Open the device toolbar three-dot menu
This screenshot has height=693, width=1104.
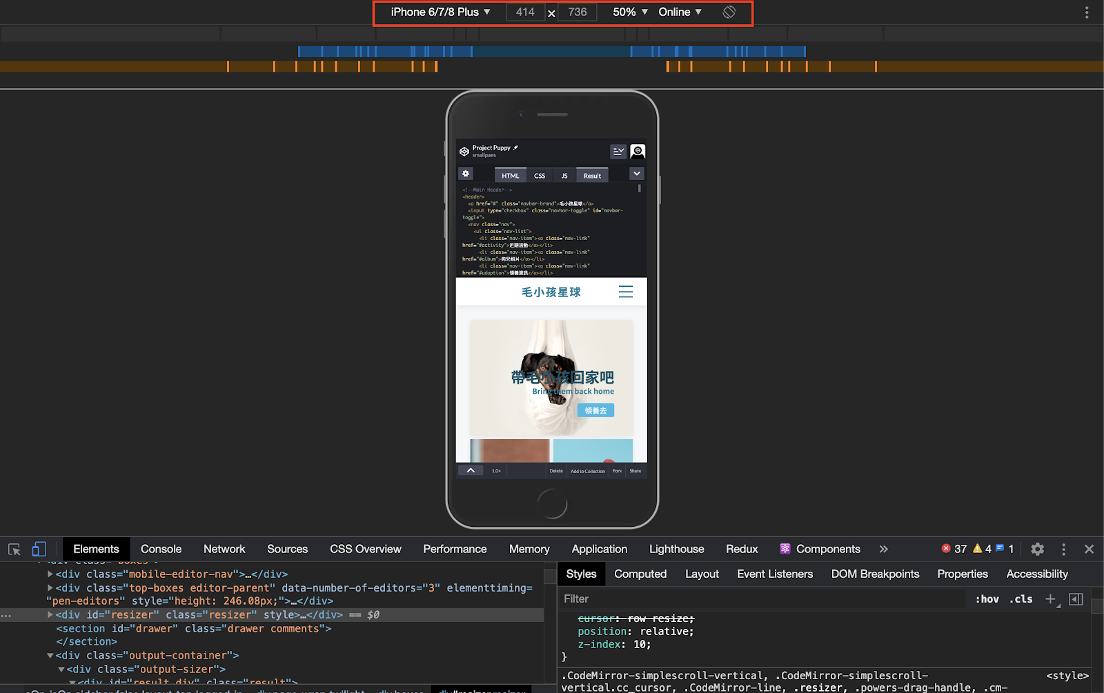[1087, 12]
